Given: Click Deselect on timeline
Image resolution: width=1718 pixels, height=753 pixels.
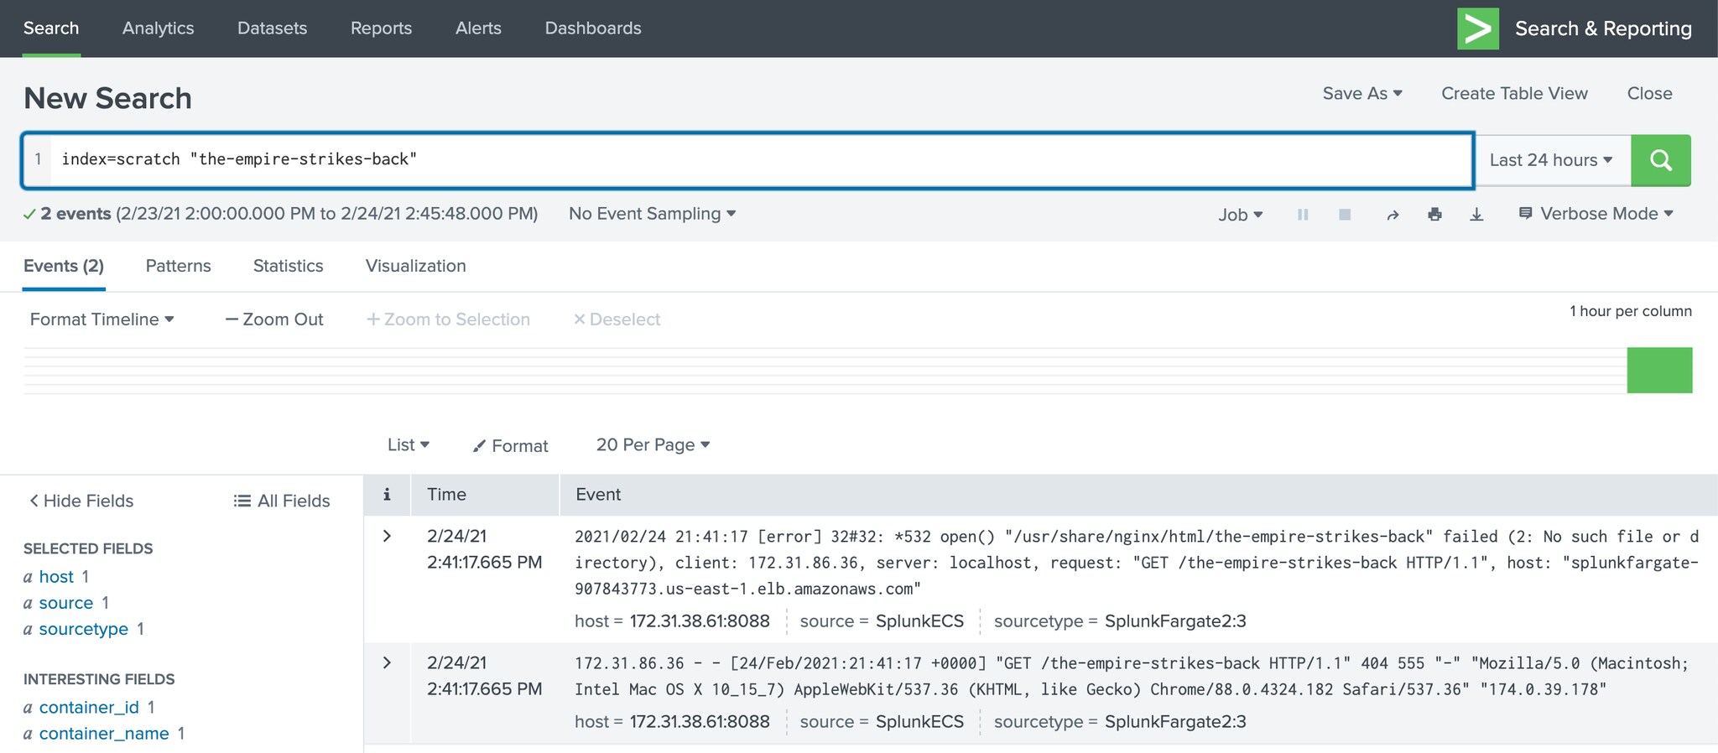Looking at the screenshot, I should pyautogui.click(x=617, y=319).
